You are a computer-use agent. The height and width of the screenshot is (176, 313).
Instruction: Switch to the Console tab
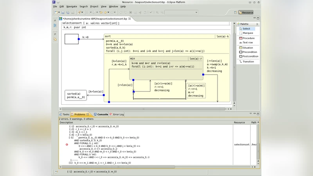(102, 115)
